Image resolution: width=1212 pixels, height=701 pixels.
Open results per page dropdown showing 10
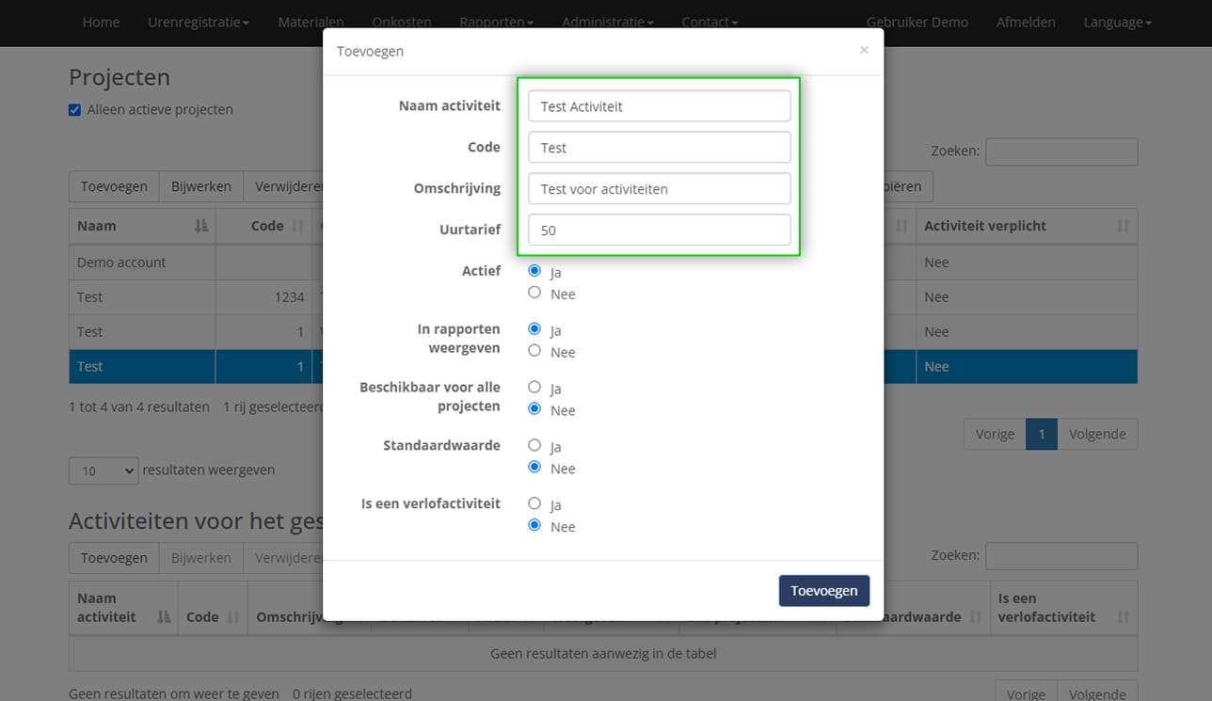click(104, 470)
